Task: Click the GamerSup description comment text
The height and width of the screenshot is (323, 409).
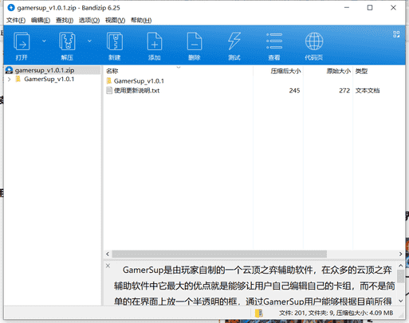Action: (x=254, y=286)
